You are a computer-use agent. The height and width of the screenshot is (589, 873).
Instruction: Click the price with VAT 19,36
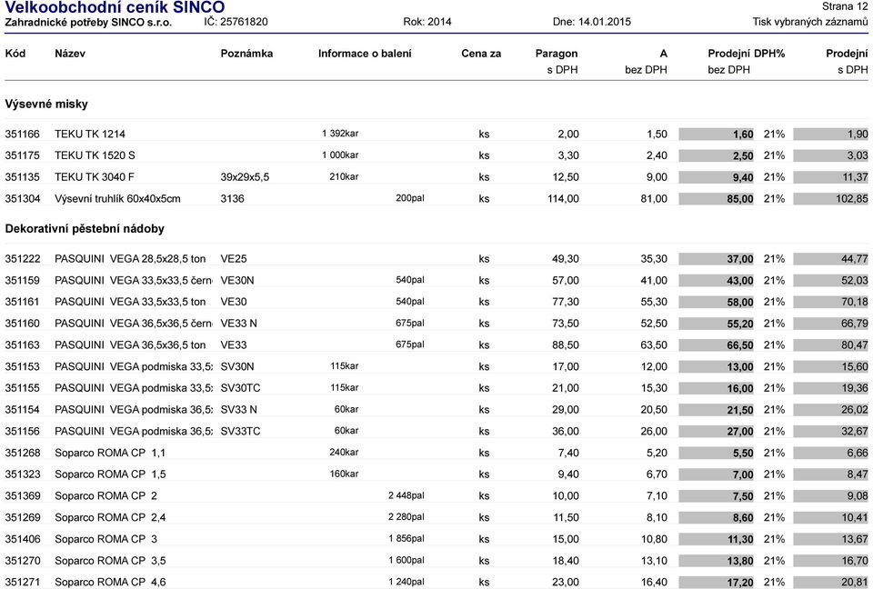click(830, 388)
